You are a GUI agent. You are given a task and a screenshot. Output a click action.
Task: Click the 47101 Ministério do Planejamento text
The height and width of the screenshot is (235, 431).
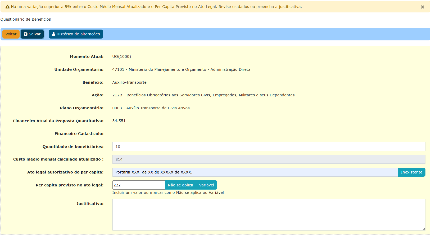pyautogui.click(x=181, y=69)
